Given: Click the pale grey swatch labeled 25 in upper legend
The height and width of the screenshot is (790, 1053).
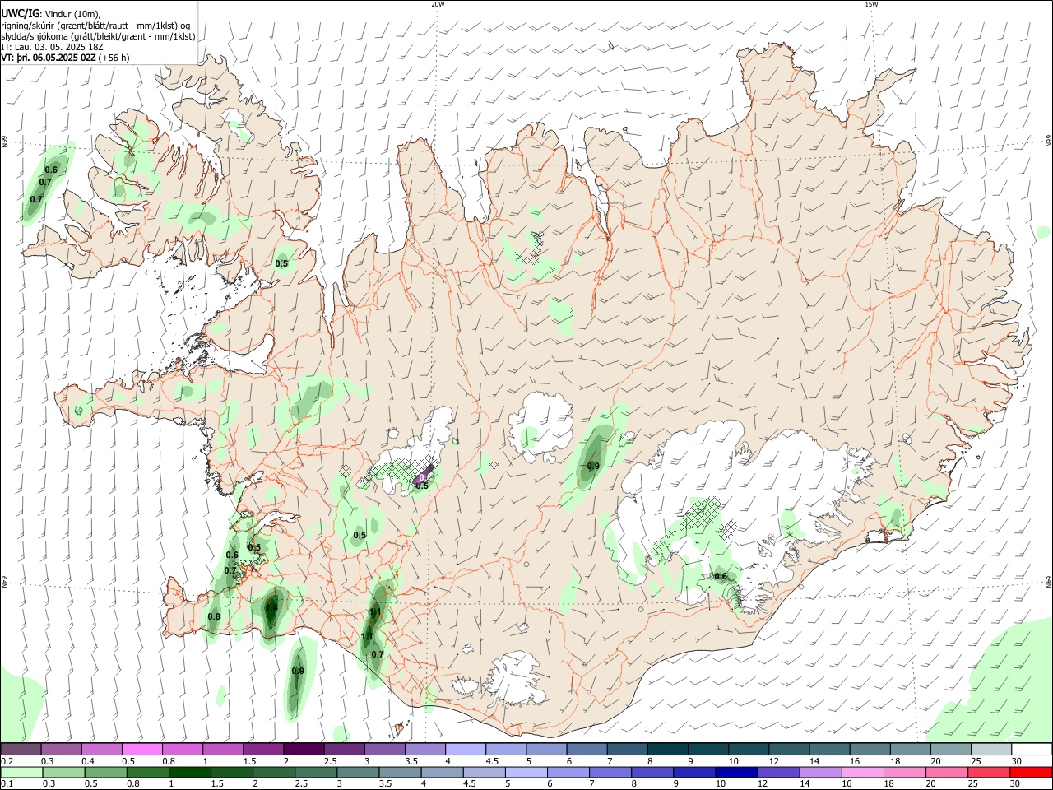Looking at the screenshot, I should click(991, 750).
